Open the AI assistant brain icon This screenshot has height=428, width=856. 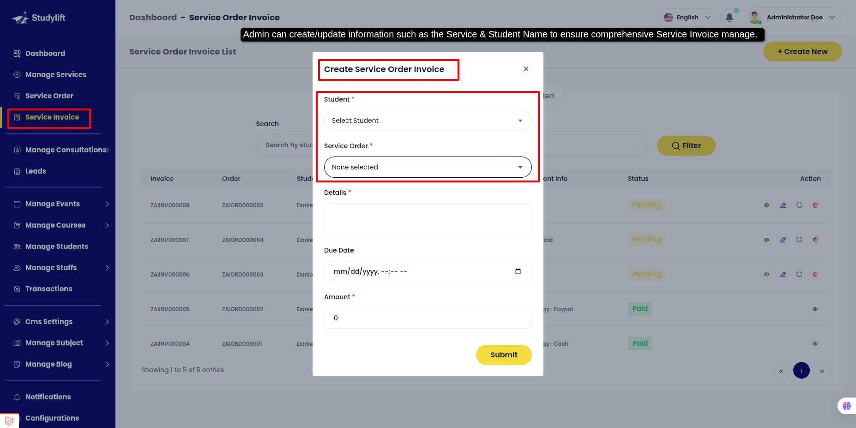[x=847, y=405]
